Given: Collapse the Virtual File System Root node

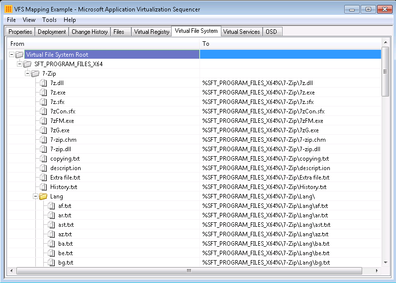Looking at the screenshot, I should point(11,55).
